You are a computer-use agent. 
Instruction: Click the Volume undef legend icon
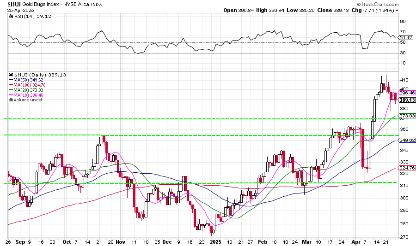(x=11, y=100)
